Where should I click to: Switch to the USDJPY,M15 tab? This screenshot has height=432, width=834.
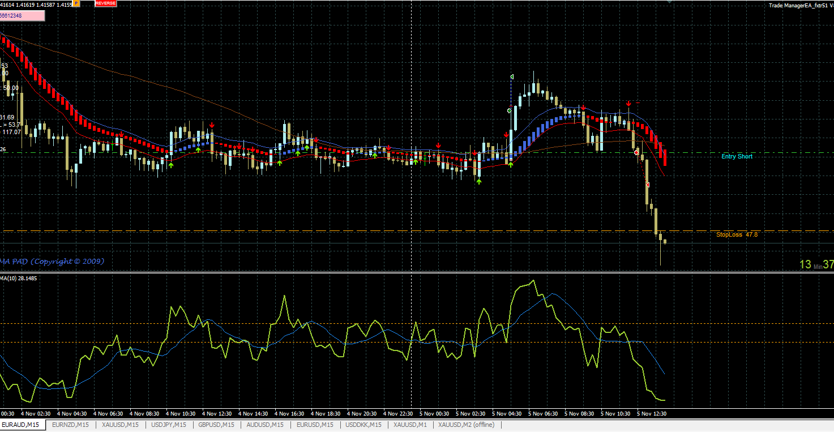tap(169, 425)
